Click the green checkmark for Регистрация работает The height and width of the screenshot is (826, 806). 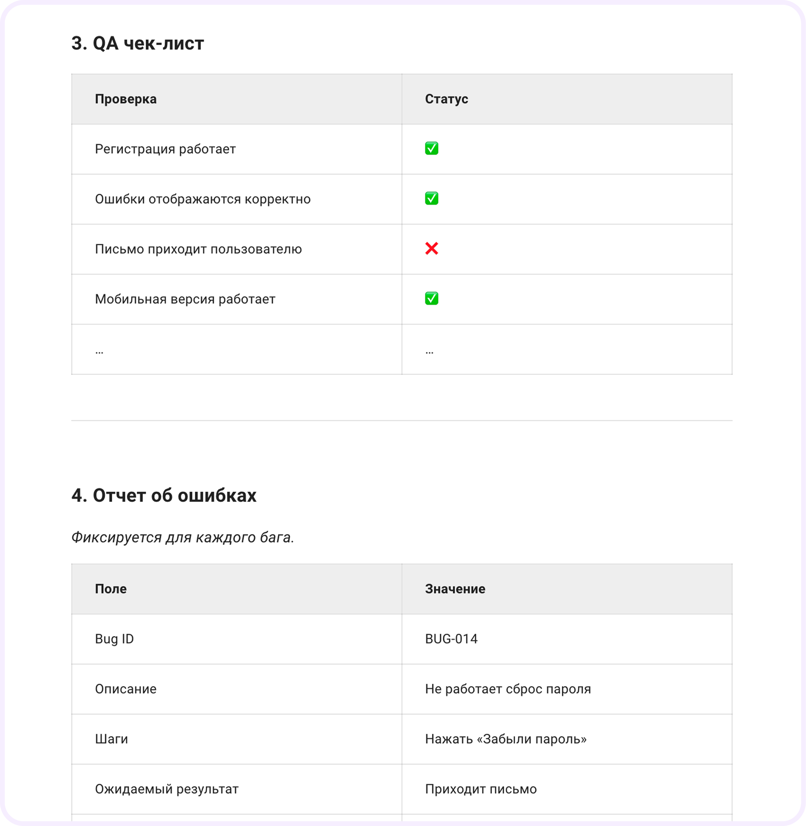pyautogui.click(x=431, y=148)
